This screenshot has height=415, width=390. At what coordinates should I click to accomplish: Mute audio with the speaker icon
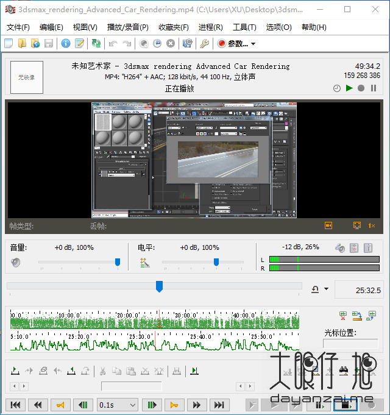pos(16,262)
